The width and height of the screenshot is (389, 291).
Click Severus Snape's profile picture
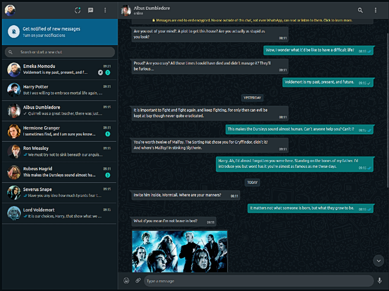click(x=14, y=193)
